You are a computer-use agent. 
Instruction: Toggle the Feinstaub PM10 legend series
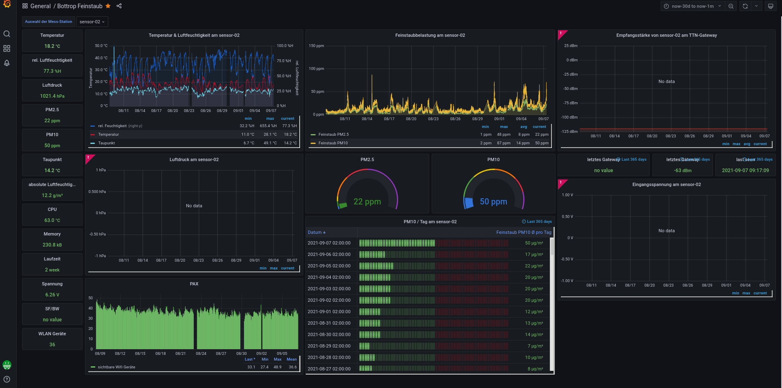click(x=333, y=143)
